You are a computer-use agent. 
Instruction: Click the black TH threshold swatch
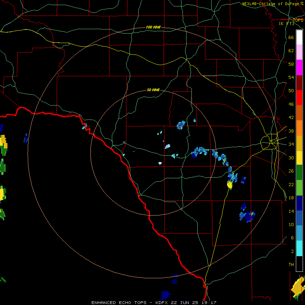[299, 264]
